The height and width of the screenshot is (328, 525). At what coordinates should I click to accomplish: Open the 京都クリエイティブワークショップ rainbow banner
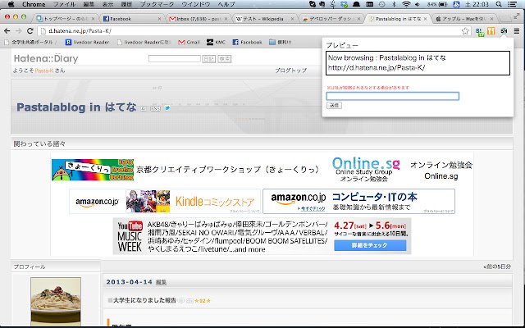pyautogui.click(x=93, y=170)
